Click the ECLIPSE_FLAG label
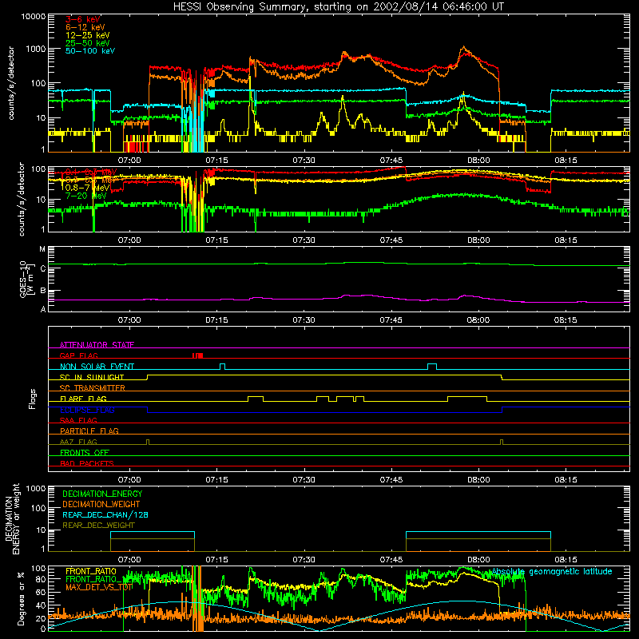 point(87,410)
